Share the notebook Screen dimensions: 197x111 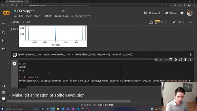coord(171,13)
